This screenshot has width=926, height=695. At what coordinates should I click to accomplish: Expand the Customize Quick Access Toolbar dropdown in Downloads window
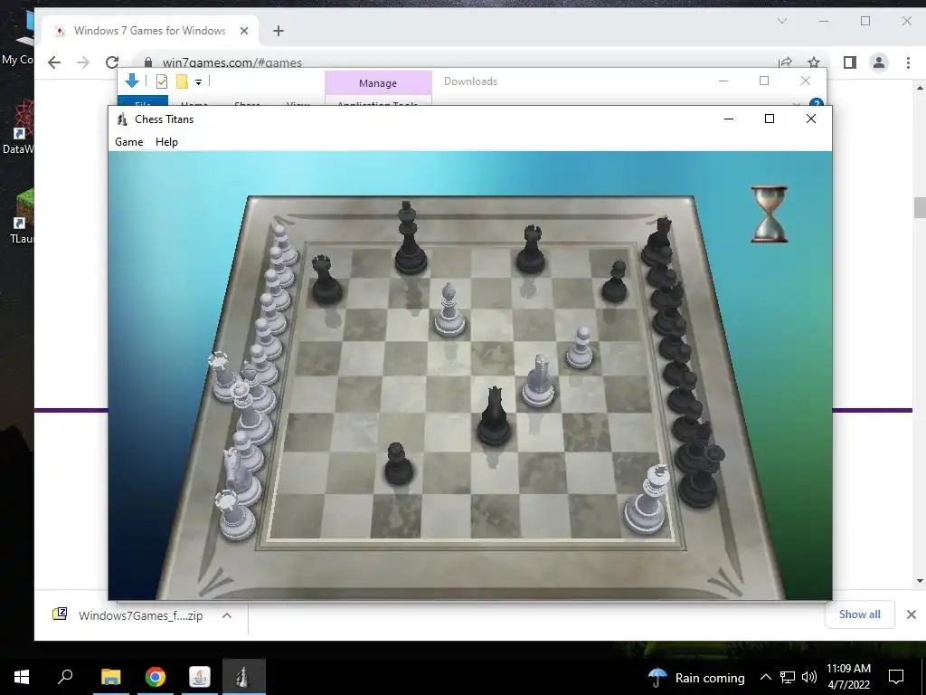click(x=198, y=82)
